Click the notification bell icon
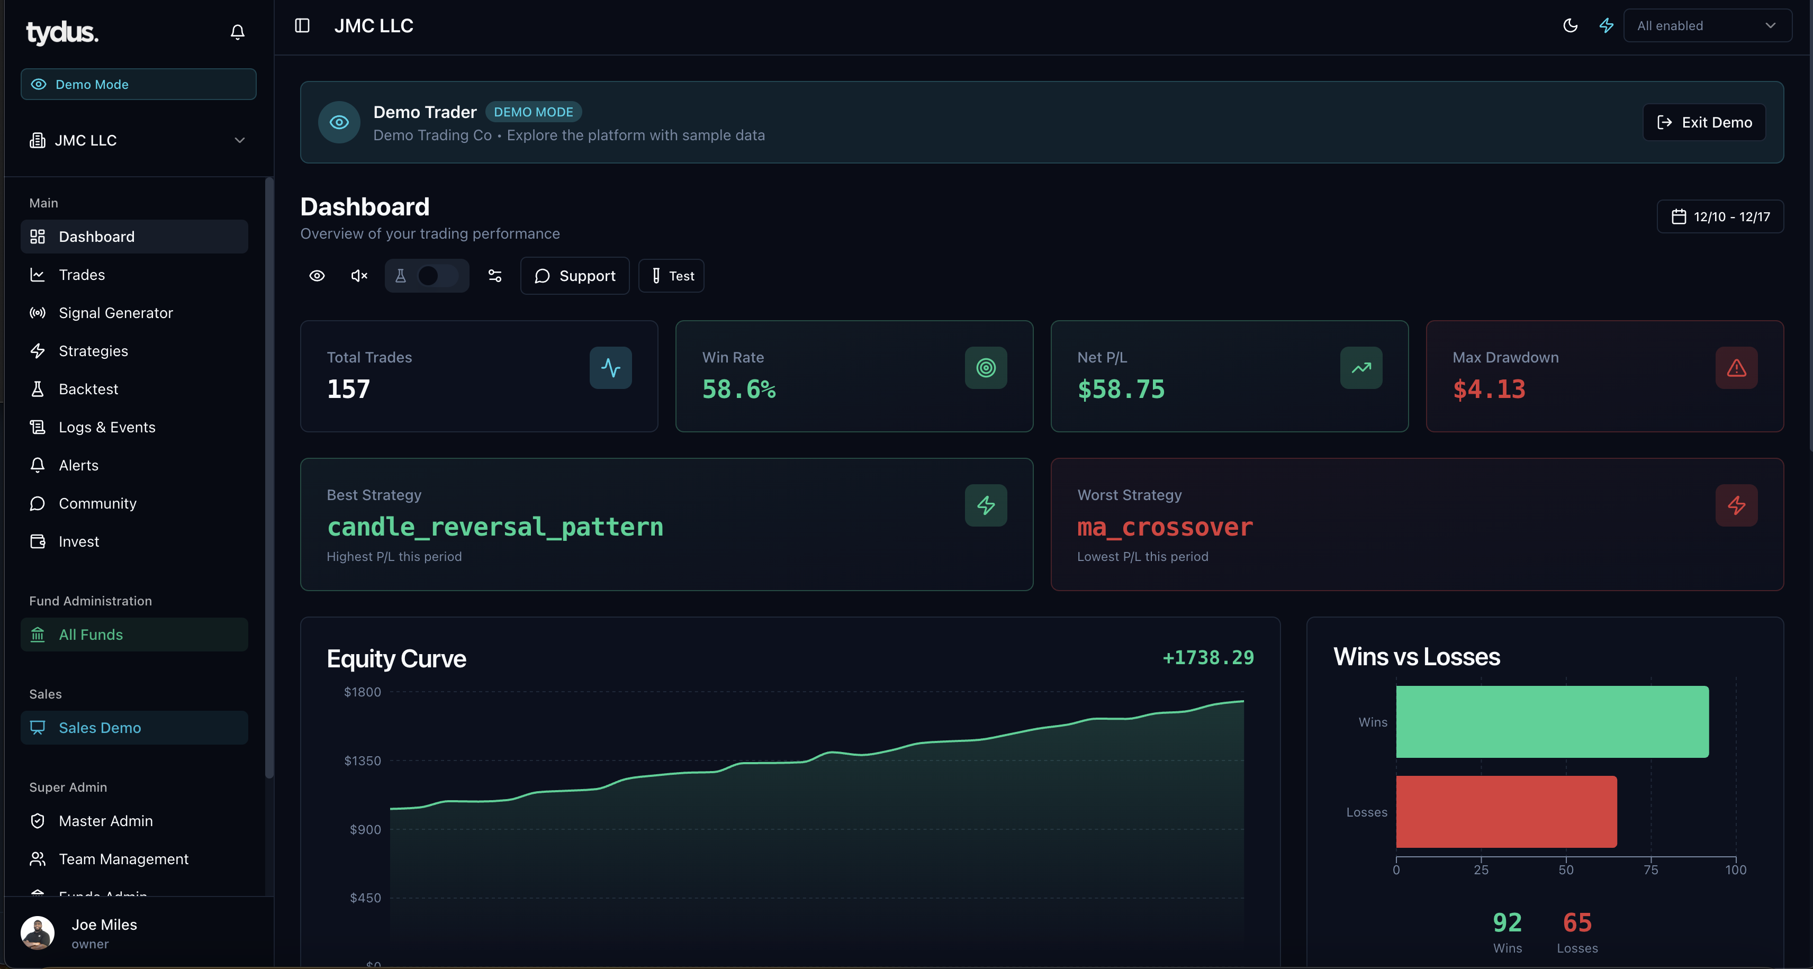The width and height of the screenshot is (1813, 969). point(237,32)
